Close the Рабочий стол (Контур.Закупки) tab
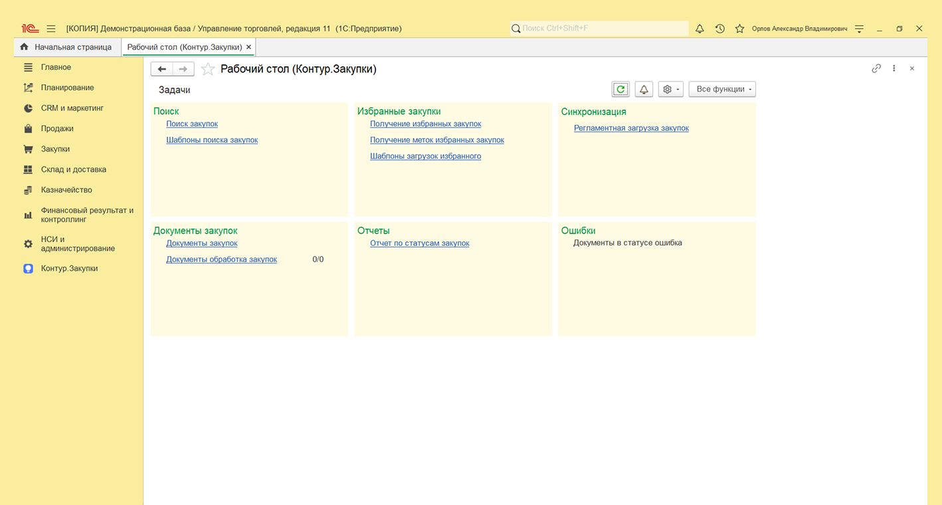 click(x=248, y=47)
